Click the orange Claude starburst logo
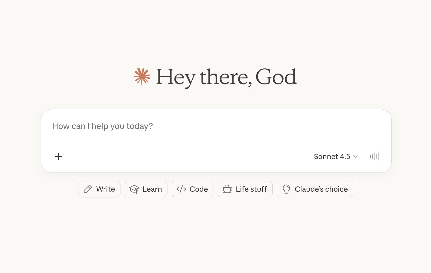The height and width of the screenshot is (273, 431). [142, 76]
